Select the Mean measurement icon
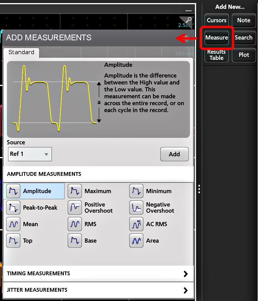 point(13,224)
